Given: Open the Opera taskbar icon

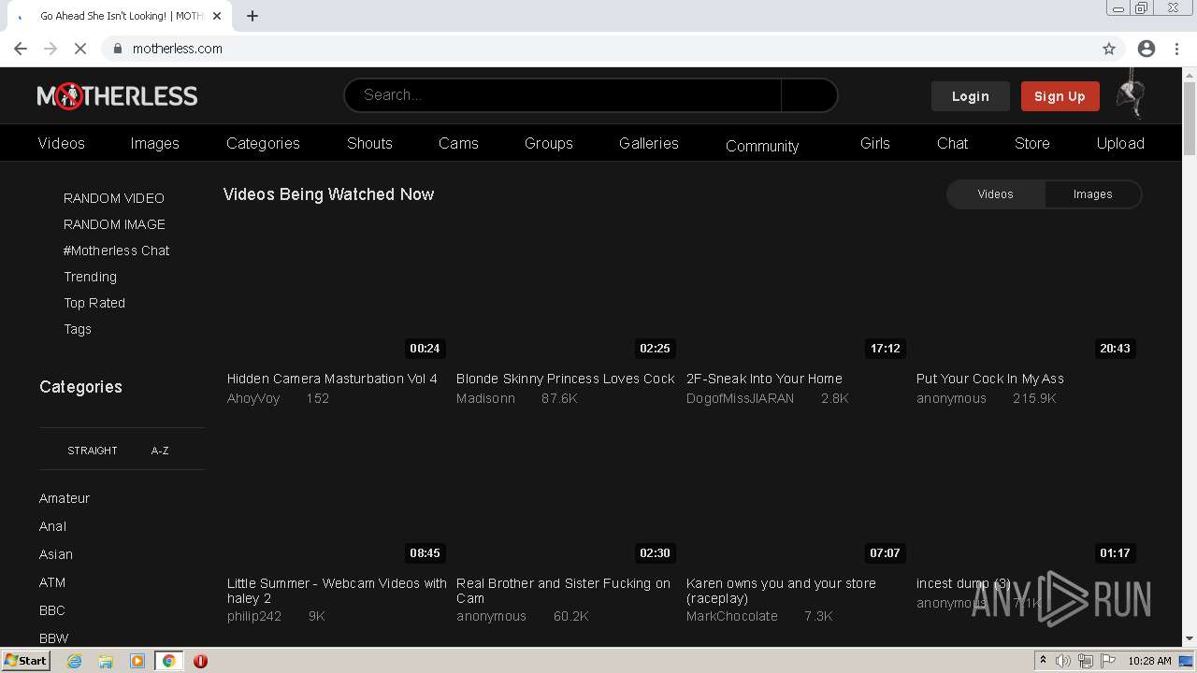Looking at the screenshot, I should [200, 661].
